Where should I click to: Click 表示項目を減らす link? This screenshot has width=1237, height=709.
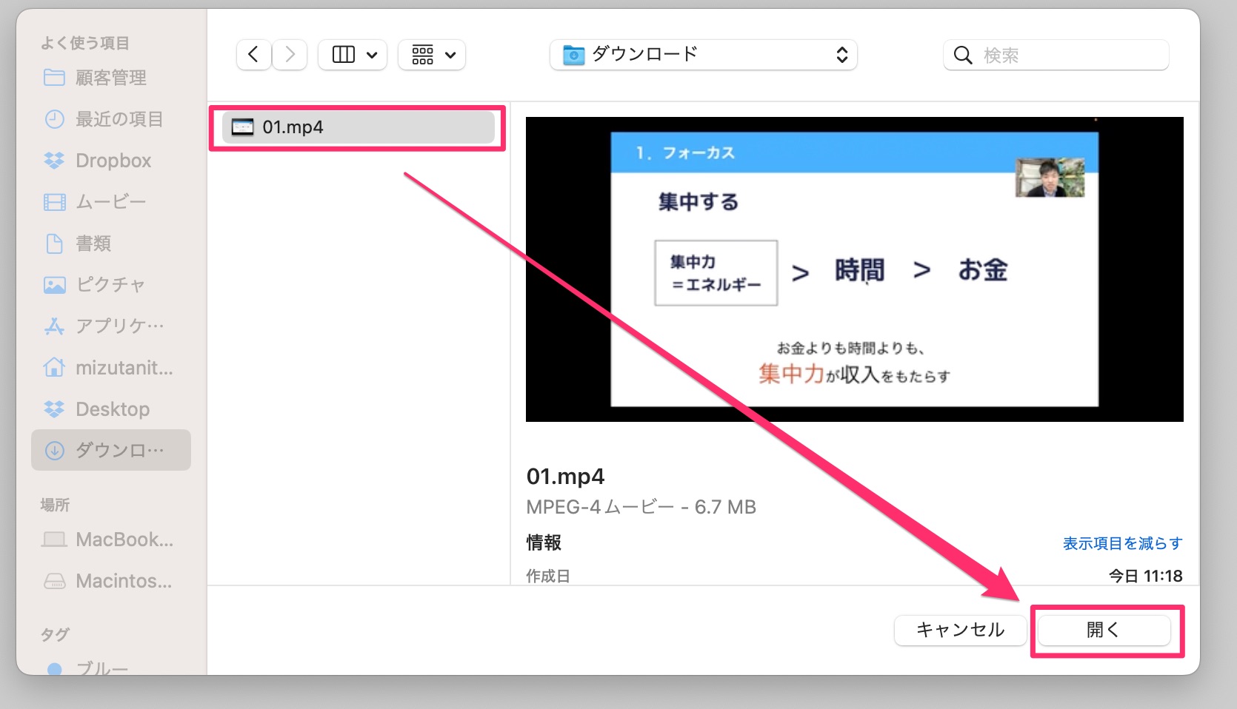click(x=1121, y=543)
